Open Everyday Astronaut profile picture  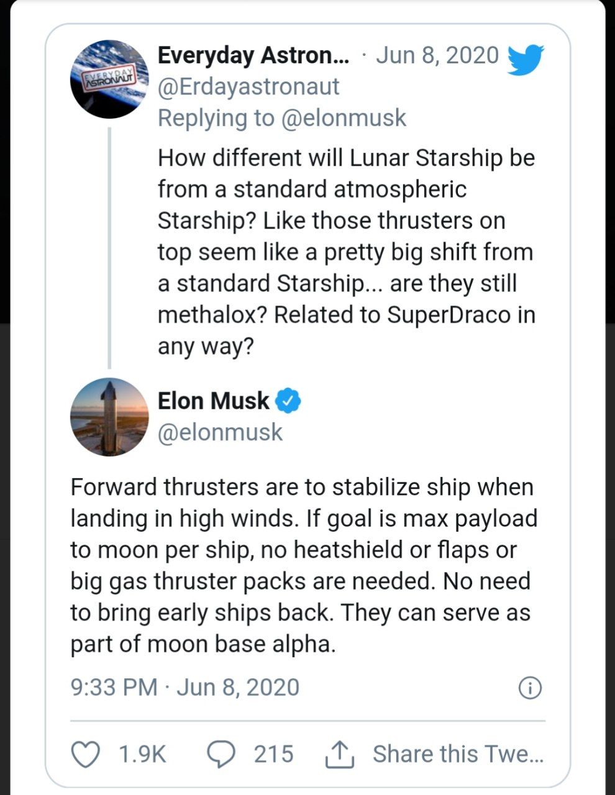pyautogui.click(x=110, y=79)
